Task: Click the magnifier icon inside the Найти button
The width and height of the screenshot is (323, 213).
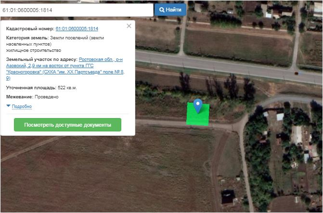Action: coord(162,10)
